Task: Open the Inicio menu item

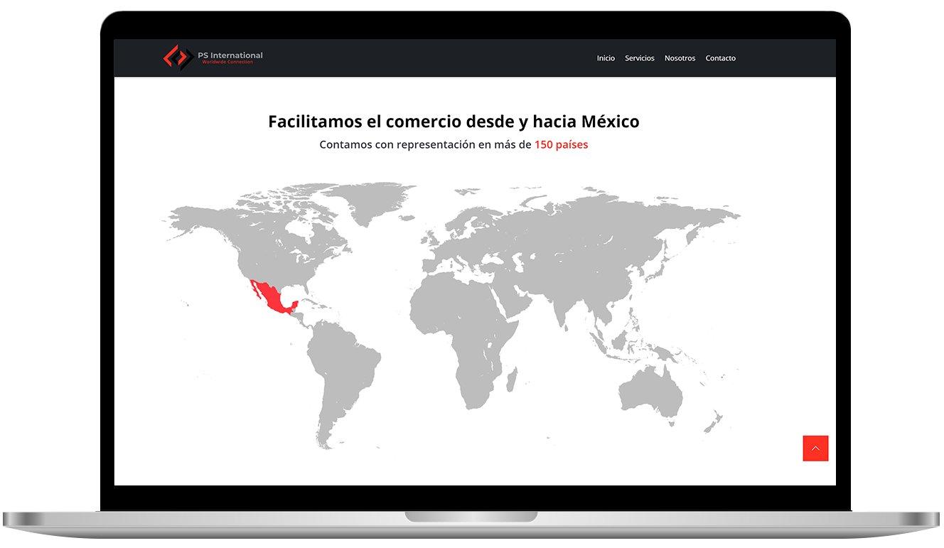Action: 606,58
